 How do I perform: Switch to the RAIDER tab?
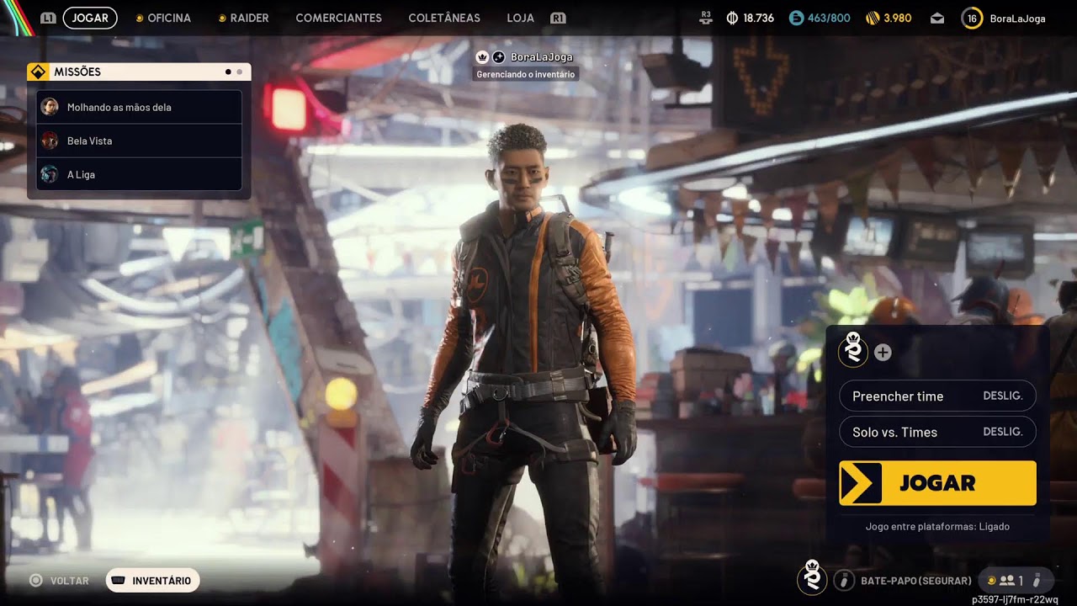[249, 18]
